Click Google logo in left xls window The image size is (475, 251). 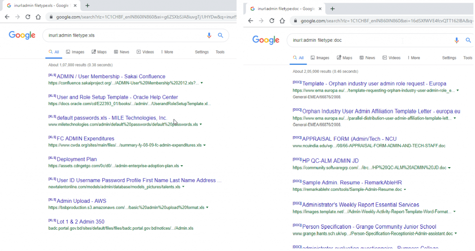pos(22,35)
